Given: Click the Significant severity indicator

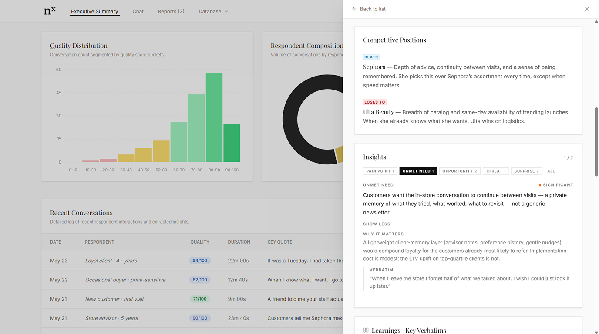Looking at the screenshot, I should tap(556, 185).
